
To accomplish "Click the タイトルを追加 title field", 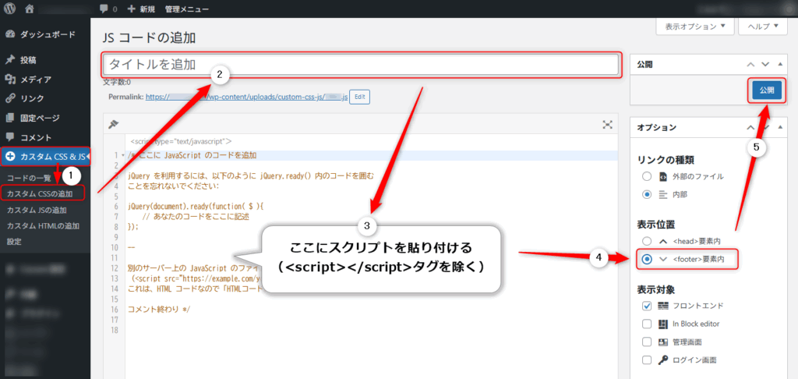I will click(361, 65).
